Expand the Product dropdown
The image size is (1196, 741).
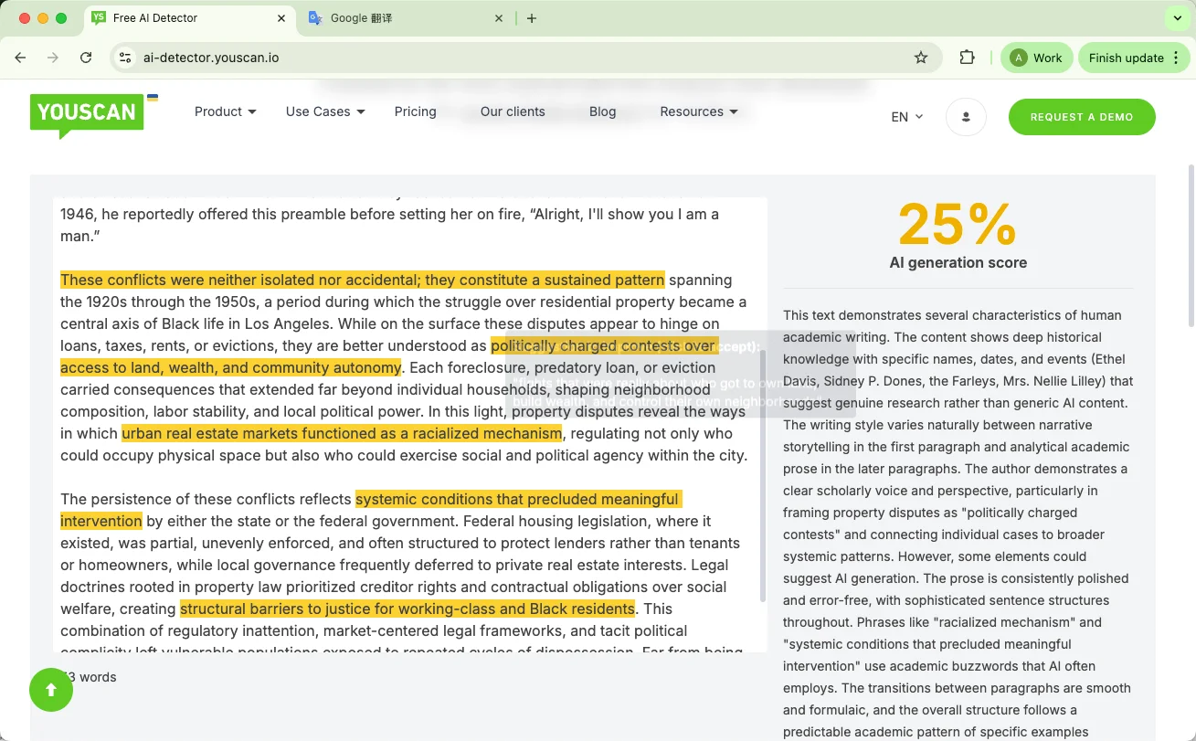pos(224,111)
